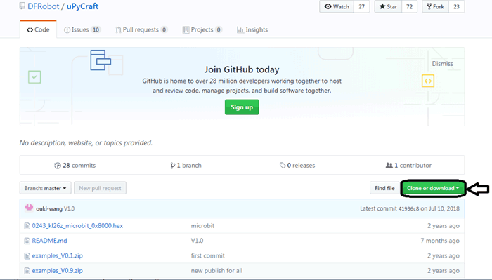Click file icon beside examples_V0.1.zip
This screenshot has height=280, width=492.
(x=27, y=256)
